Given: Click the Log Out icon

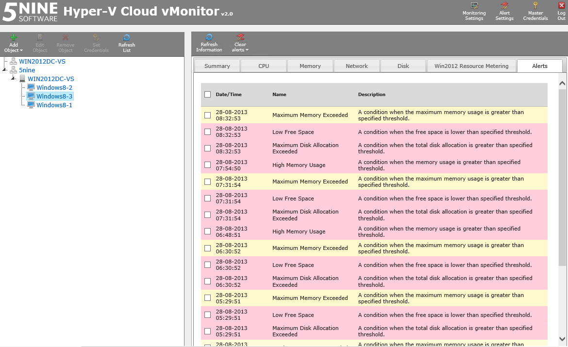Looking at the screenshot, I should (x=562, y=5).
